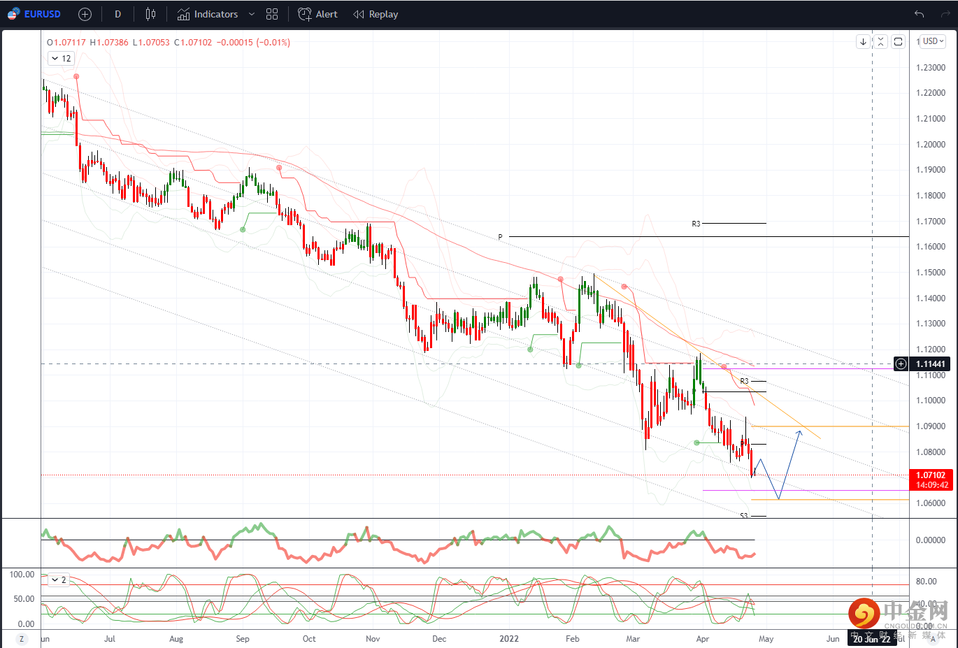Expand the lower pane legend showing 2
958x648 pixels.
[x=59, y=580]
